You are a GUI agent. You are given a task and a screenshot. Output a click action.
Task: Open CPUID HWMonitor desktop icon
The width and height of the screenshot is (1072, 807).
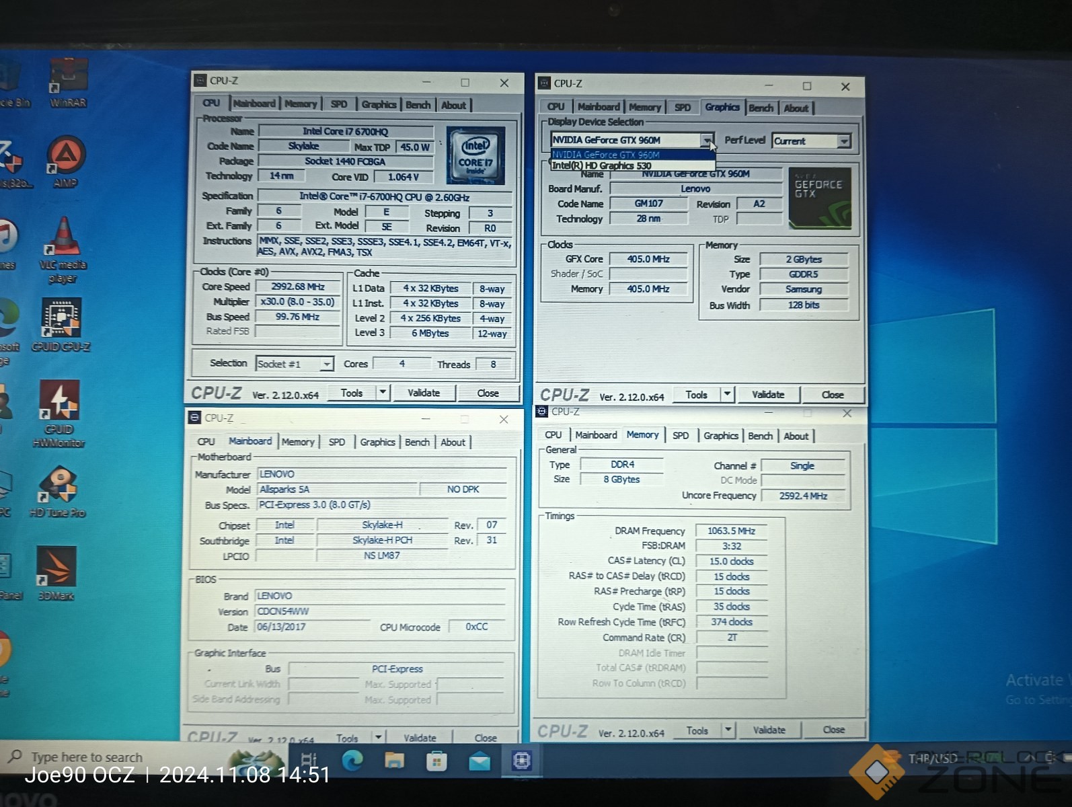coord(59,413)
